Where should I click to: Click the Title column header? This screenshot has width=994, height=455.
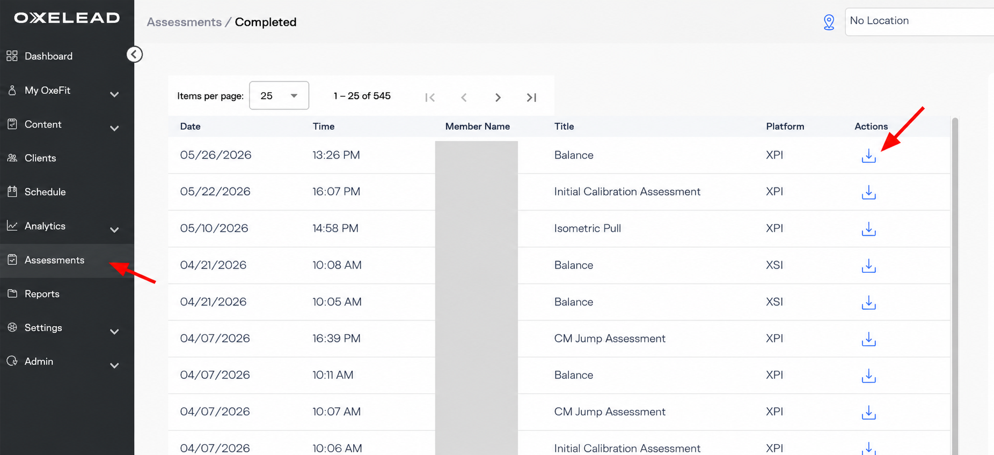(x=564, y=126)
